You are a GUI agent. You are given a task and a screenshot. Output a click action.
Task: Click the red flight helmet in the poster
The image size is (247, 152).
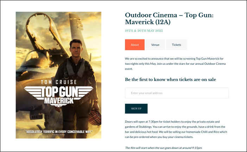[x=95, y=117]
